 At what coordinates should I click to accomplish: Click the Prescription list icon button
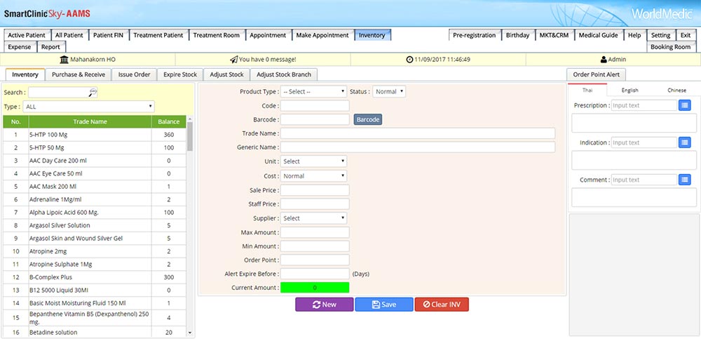(x=685, y=105)
